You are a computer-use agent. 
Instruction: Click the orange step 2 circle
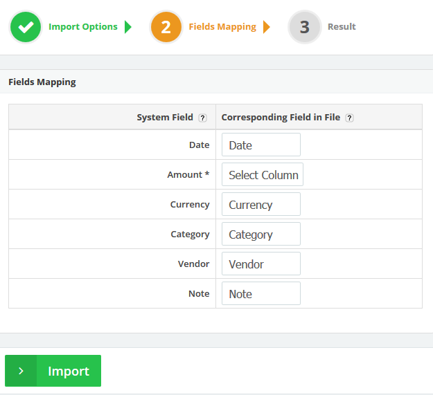[166, 27]
